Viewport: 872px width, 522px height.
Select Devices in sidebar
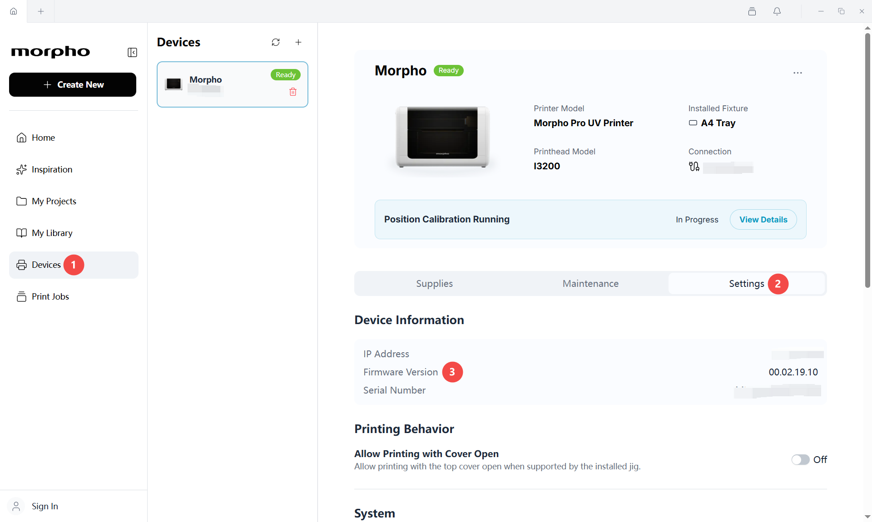[x=74, y=265]
